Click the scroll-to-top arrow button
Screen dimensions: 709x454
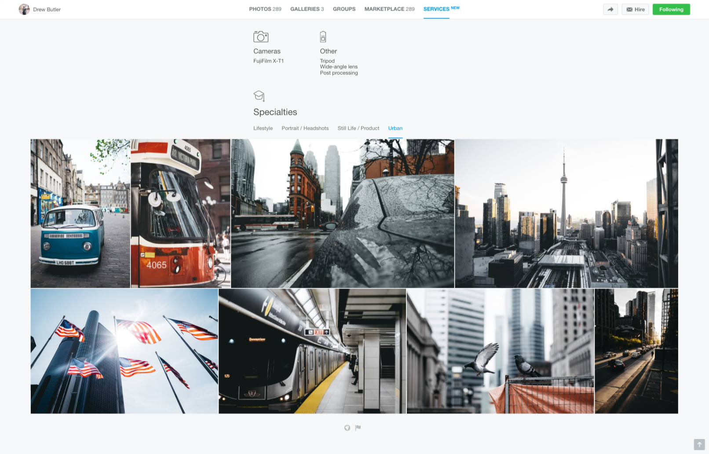pos(699,444)
